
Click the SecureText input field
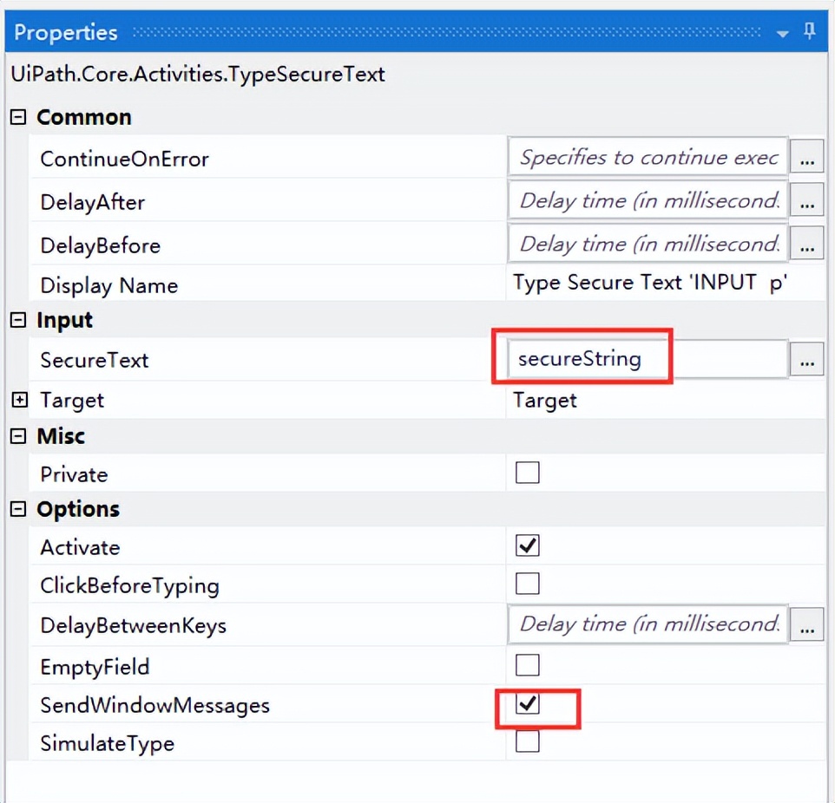click(x=647, y=360)
